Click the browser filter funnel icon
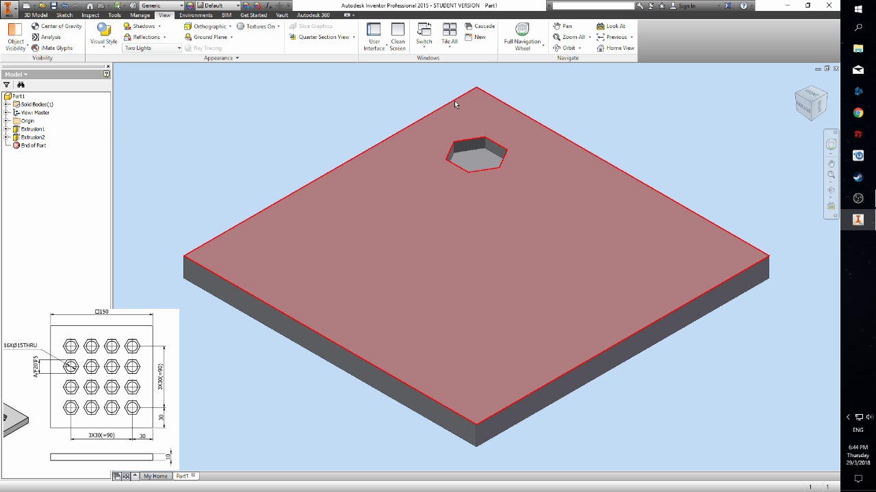 pyautogui.click(x=7, y=85)
